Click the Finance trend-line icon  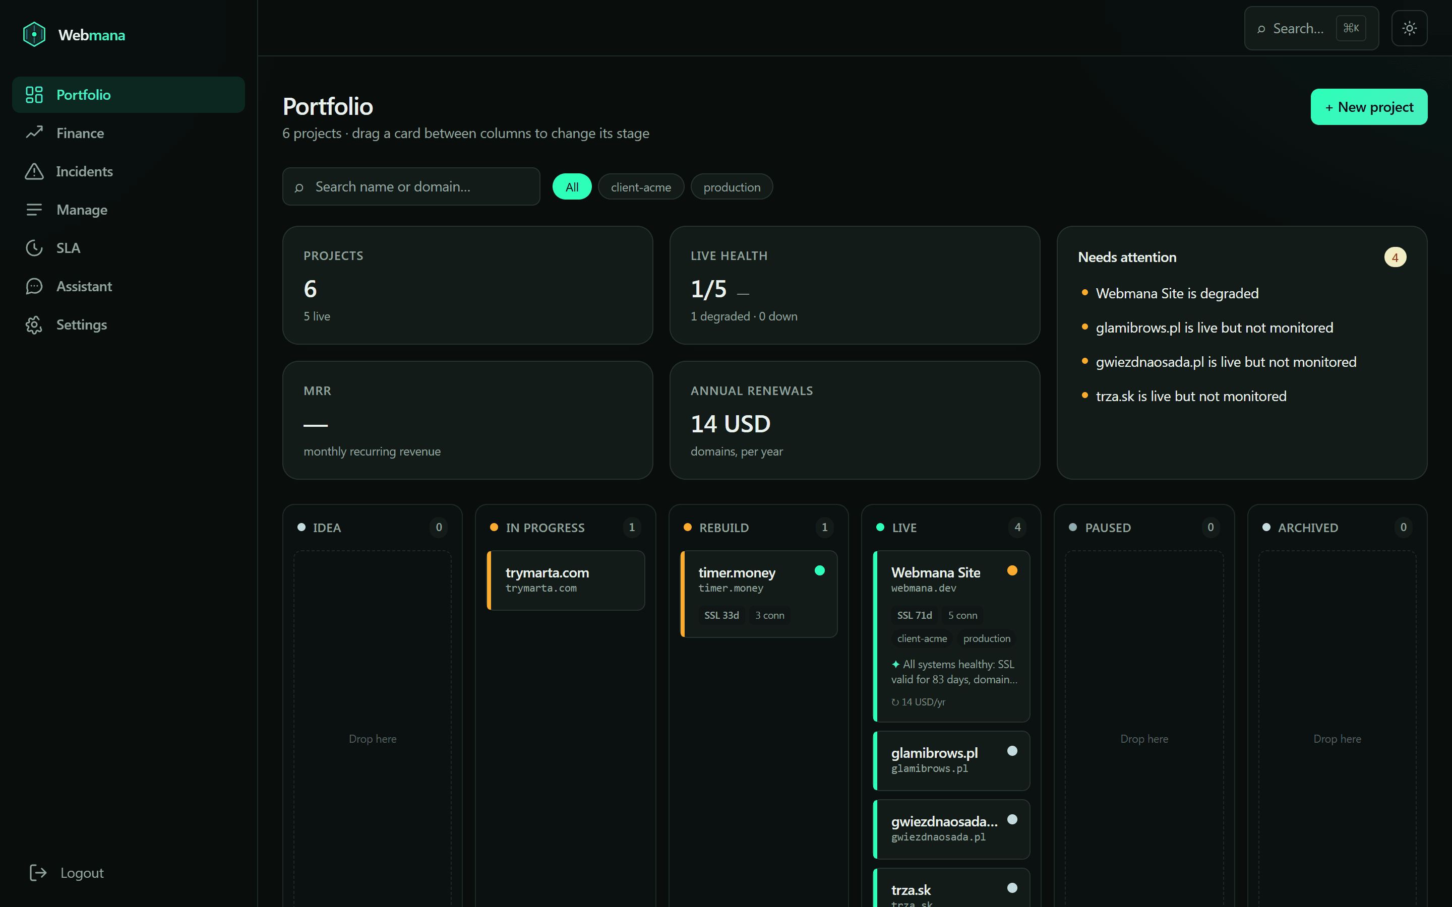coord(34,133)
